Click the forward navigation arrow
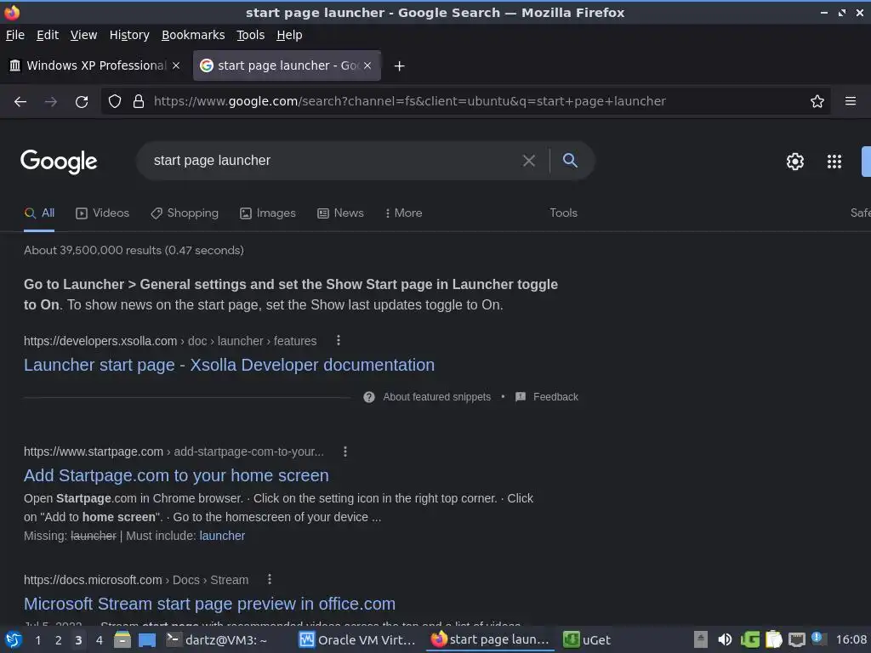 coord(51,101)
